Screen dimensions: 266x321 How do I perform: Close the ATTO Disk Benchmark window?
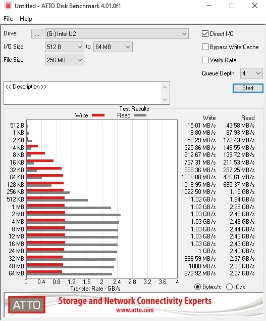pos(255,6)
